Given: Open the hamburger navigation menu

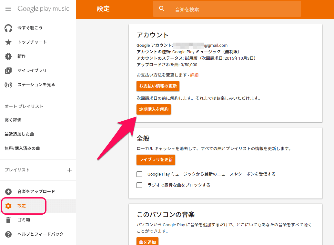Looking at the screenshot, I should click(x=8, y=9).
